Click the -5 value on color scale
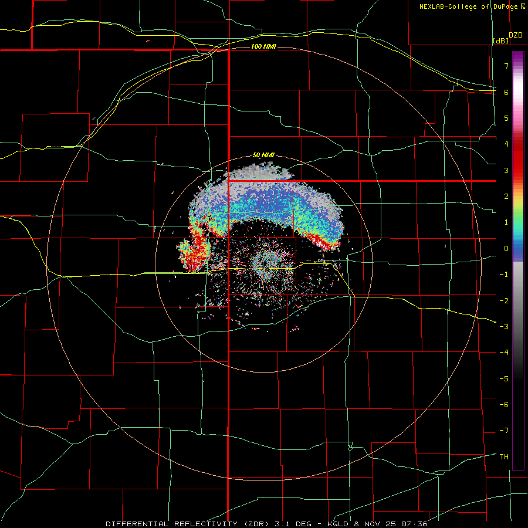Image resolution: width=528 pixels, height=528 pixels. 504,379
